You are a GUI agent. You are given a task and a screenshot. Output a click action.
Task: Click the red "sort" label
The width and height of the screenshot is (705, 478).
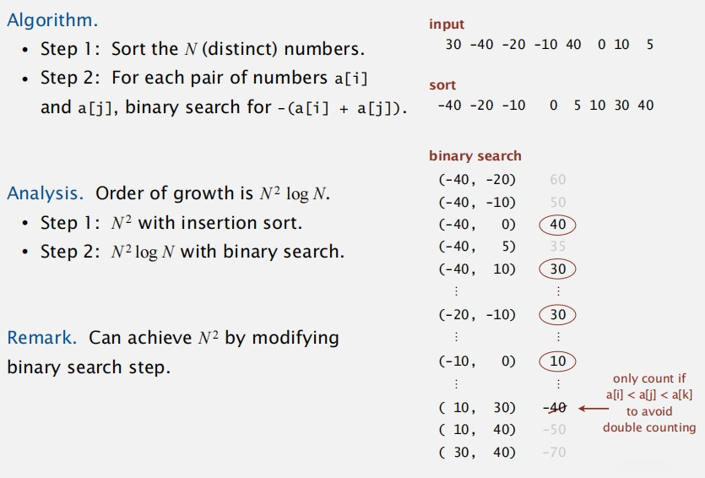(442, 85)
